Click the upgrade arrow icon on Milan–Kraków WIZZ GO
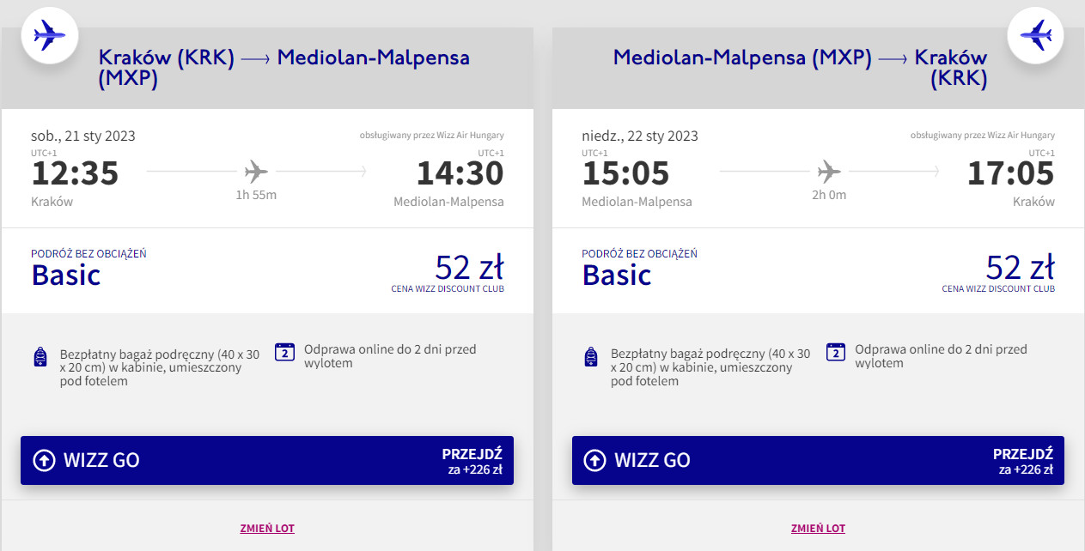Viewport: 1085px width, 551px height. 594,460
